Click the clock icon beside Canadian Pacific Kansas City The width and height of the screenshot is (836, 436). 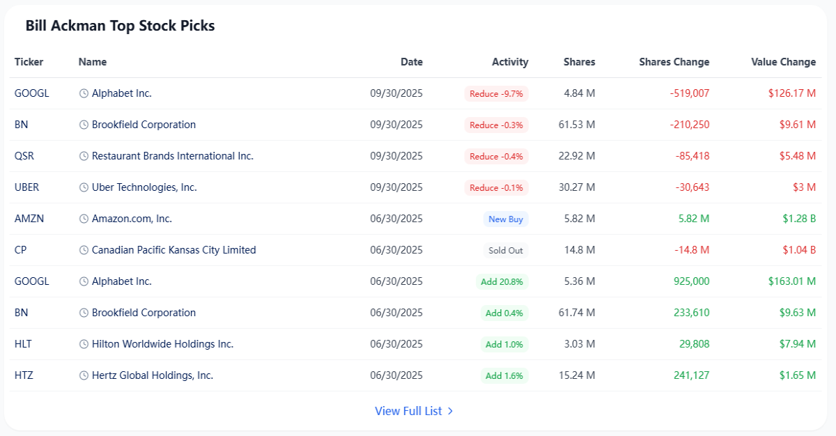pyautogui.click(x=84, y=250)
